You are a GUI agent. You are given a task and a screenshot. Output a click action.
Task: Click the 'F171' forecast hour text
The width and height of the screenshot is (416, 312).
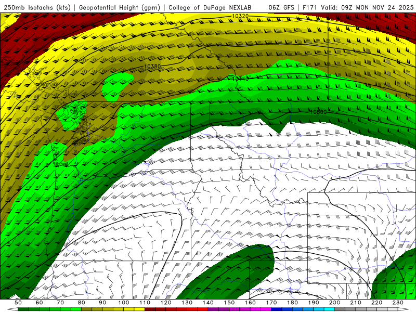click(x=310, y=8)
